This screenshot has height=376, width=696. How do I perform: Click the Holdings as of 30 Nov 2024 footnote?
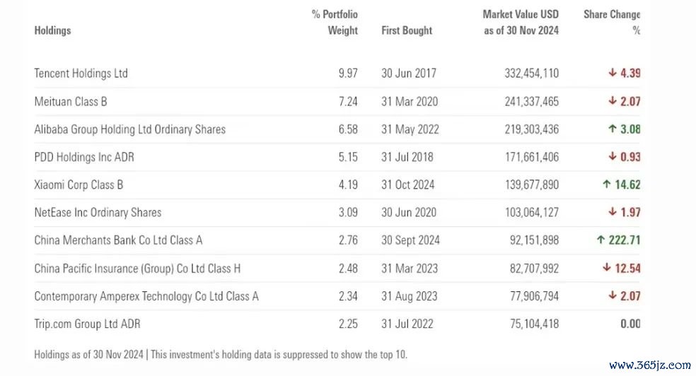(x=89, y=354)
